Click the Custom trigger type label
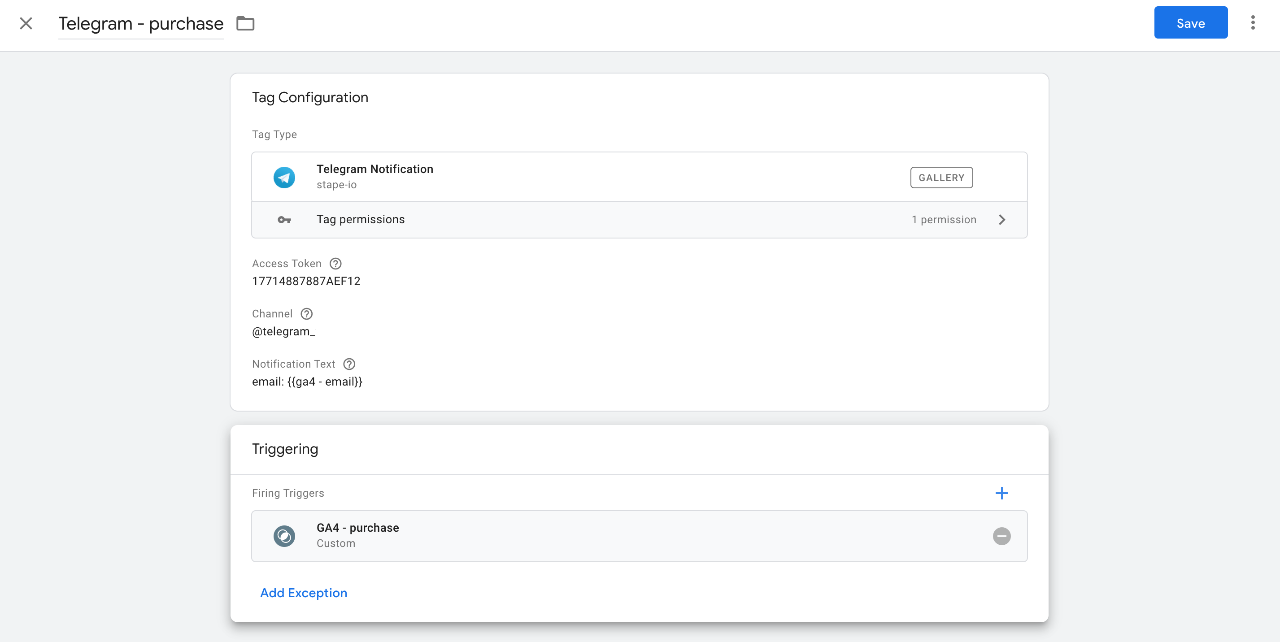The image size is (1280, 642). click(x=336, y=544)
